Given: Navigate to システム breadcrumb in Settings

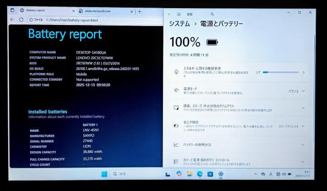Looking at the screenshot, I should point(179,23).
